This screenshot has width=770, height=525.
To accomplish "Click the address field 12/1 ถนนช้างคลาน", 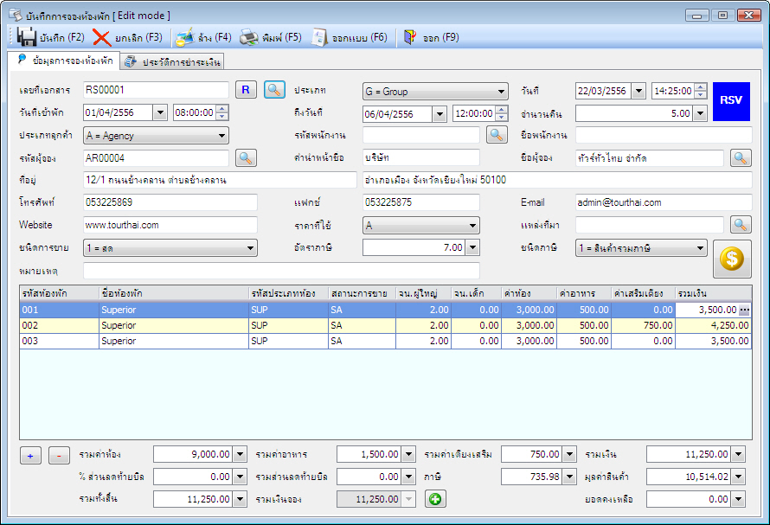I will (220, 180).
